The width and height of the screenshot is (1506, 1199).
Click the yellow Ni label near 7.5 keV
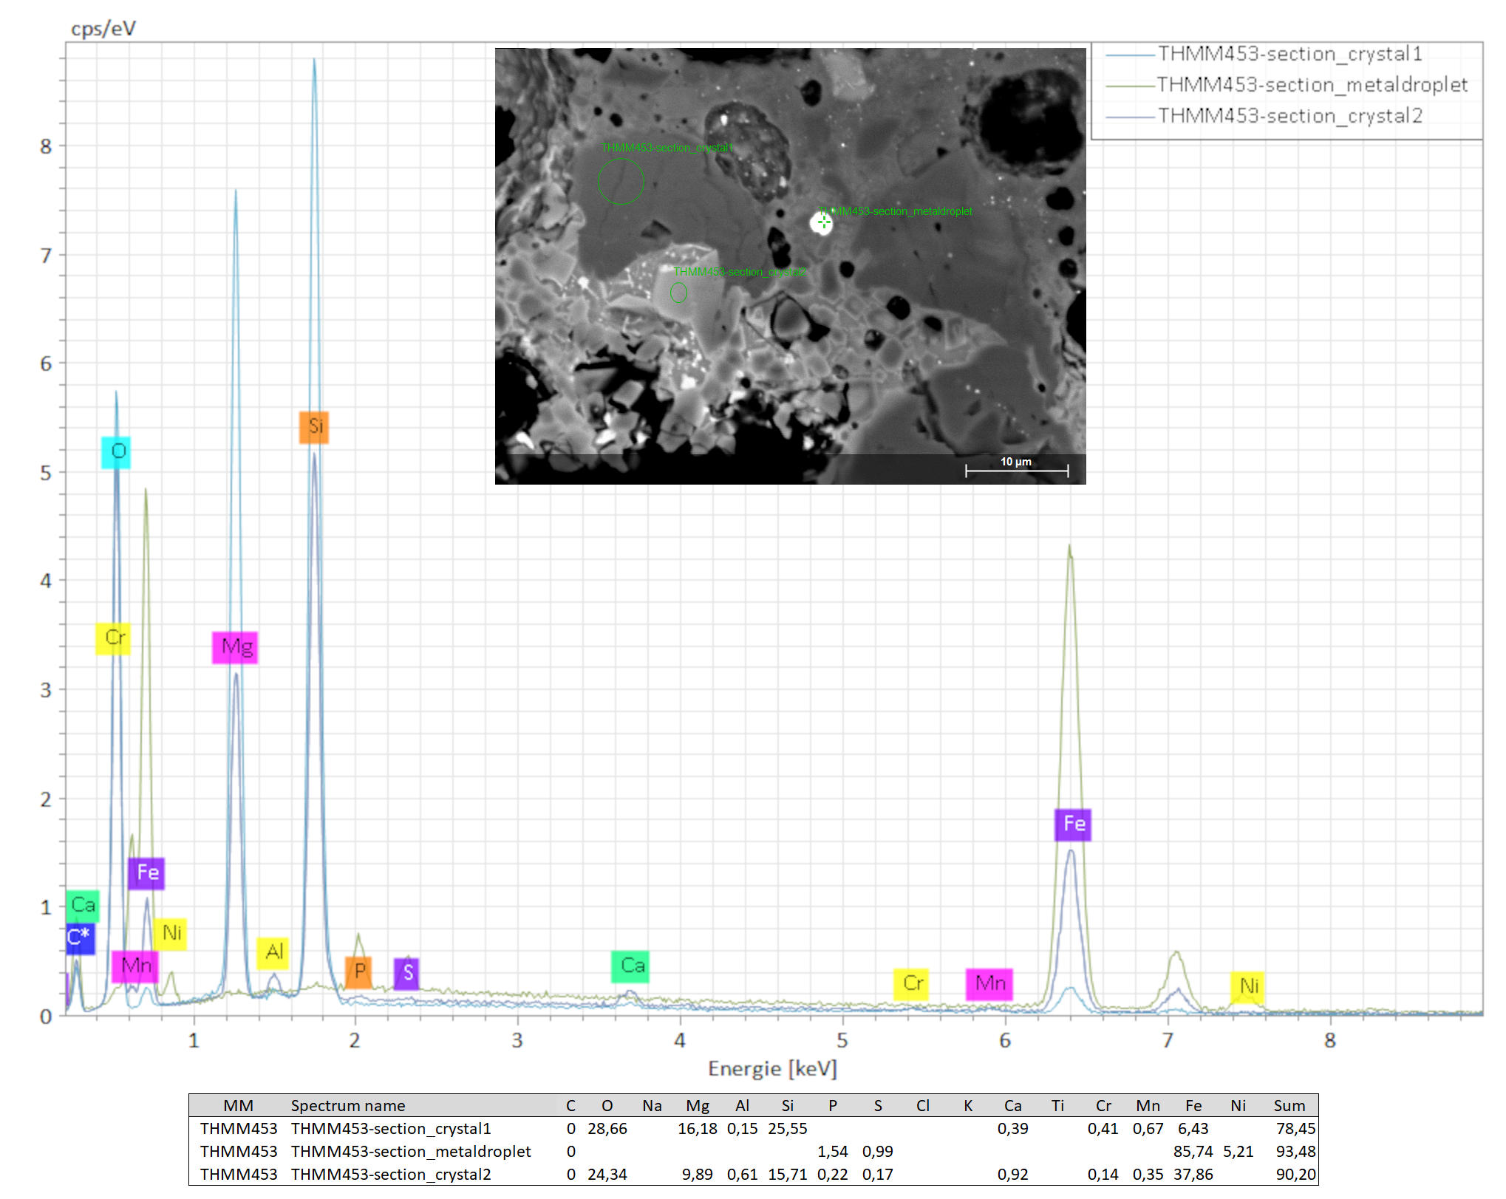pos(1247,985)
